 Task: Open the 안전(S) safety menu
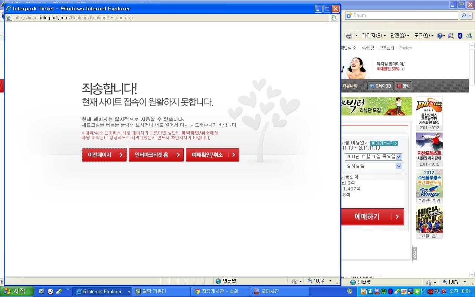(400, 36)
